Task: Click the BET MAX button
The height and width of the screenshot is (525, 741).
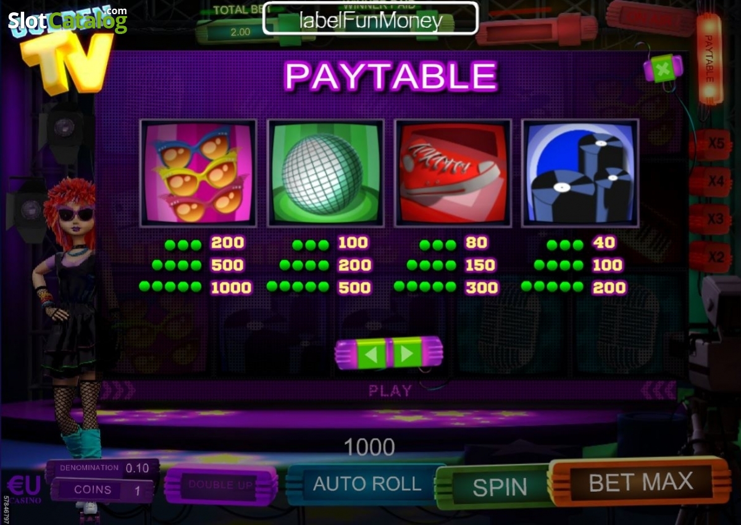Action: (640, 481)
